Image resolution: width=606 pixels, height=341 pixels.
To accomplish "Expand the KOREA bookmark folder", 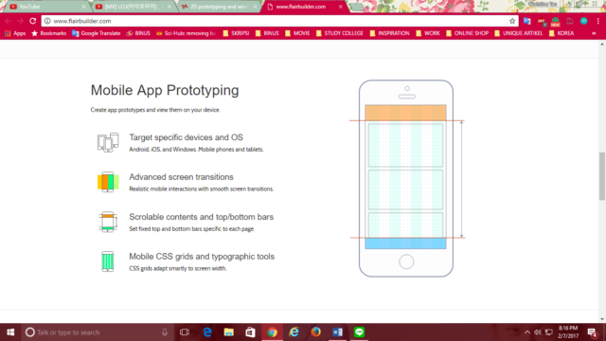I will (x=561, y=33).
